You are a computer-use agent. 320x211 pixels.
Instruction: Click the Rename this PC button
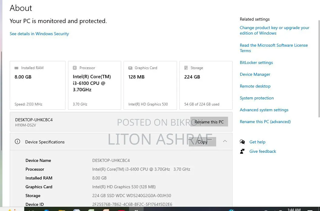[209, 122]
